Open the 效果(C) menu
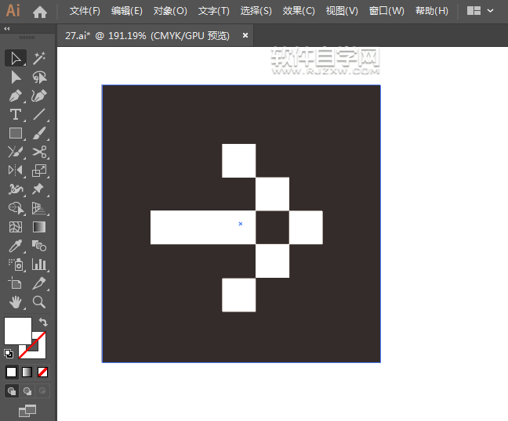Screen dimensions: 508x421 point(299,11)
